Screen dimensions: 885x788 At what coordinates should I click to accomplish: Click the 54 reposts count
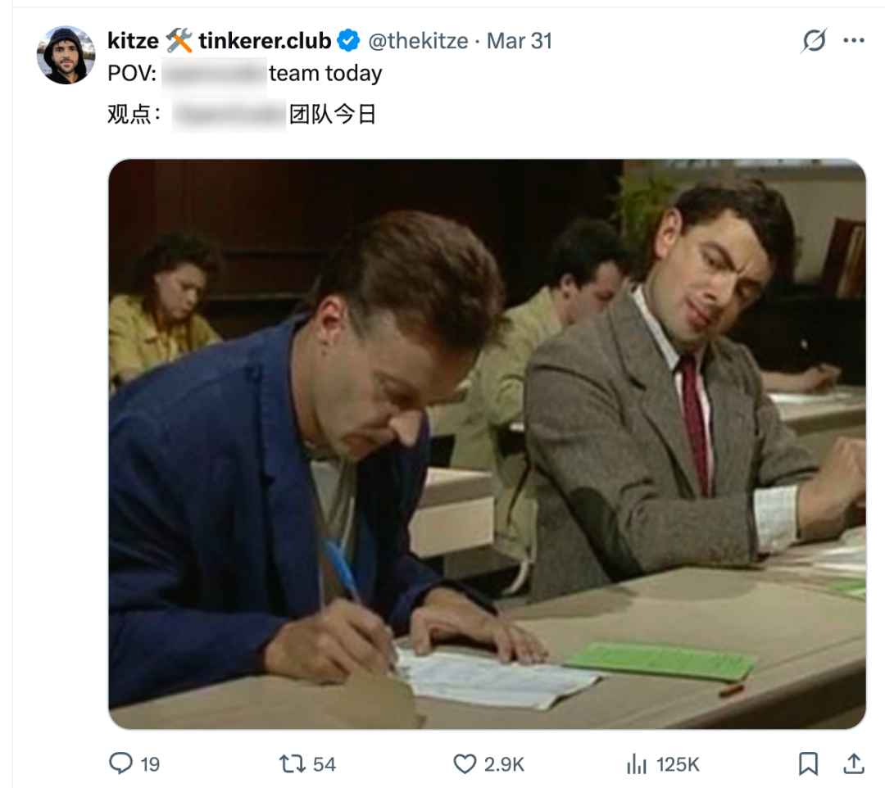pyautogui.click(x=324, y=764)
